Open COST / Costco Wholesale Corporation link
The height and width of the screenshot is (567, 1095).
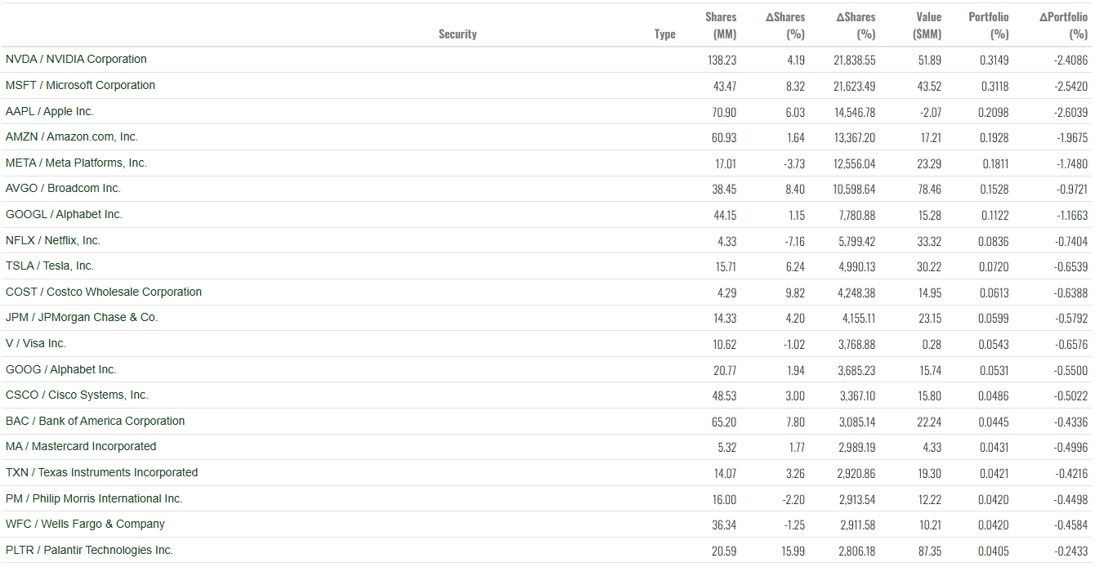click(104, 292)
